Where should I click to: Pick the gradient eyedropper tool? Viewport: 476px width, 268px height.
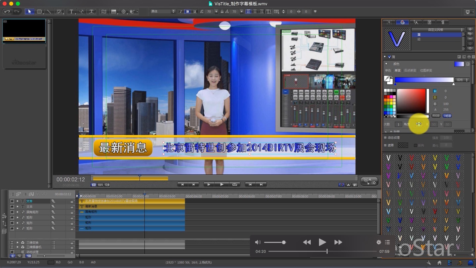click(x=387, y=79)
